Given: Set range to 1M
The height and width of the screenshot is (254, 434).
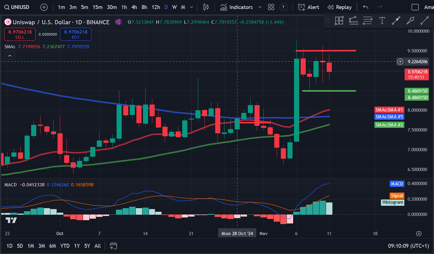Looking at the screenshot, I should pyautogui.click(x=31, y=246).
